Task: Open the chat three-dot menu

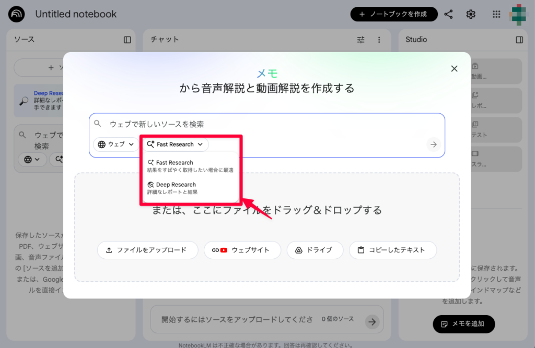Action: pyautogui.click(x=379, y=40)
